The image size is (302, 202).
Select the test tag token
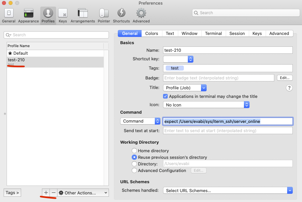tap(175, 68)
